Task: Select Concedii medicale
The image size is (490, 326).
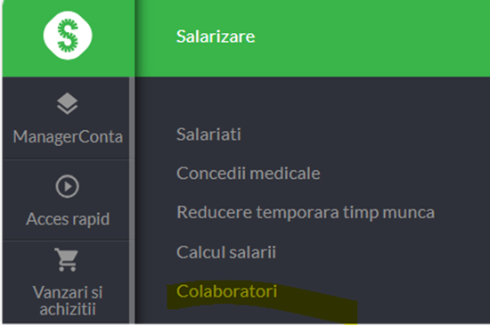Action: 249,173
